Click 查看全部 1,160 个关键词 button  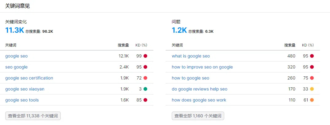coord(198,116)
